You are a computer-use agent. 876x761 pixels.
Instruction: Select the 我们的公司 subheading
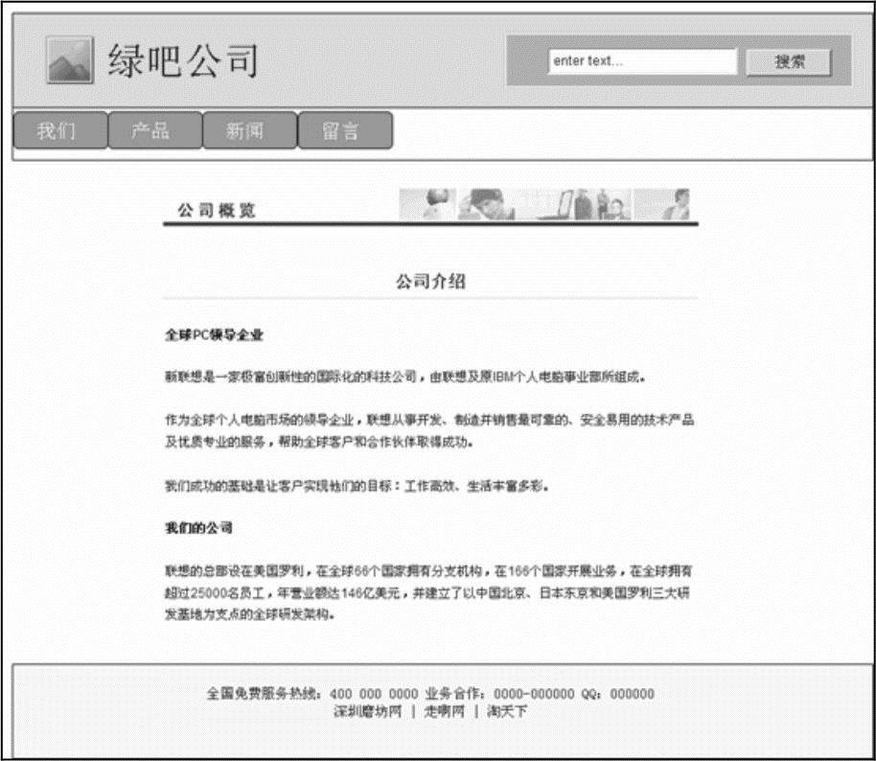(198, 527)
